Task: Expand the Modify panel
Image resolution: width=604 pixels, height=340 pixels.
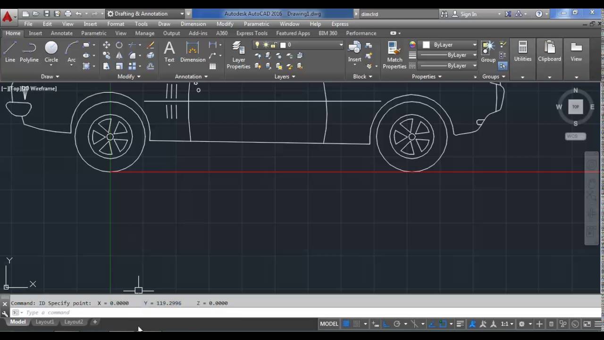Action: [x=129, y=76]
